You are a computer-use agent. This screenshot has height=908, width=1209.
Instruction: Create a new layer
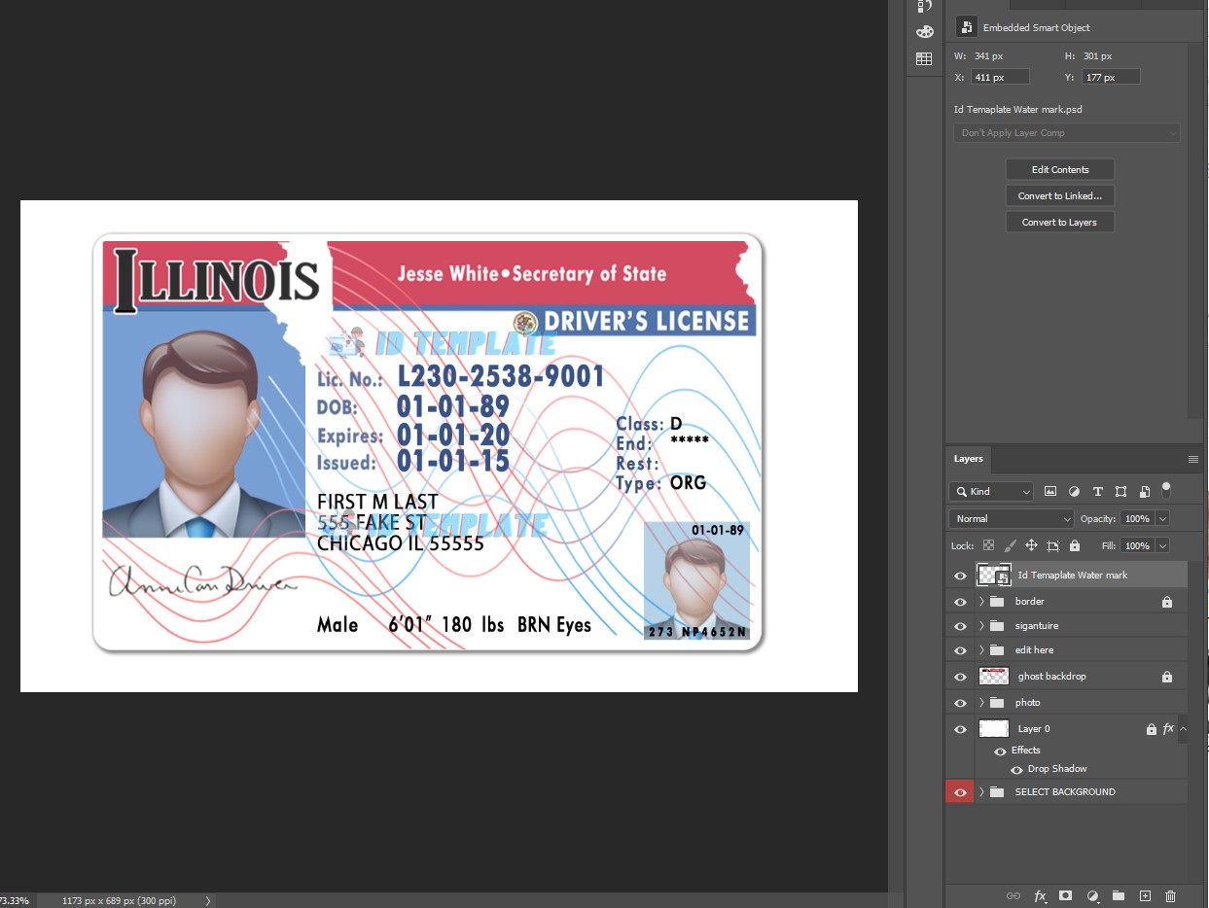coord(1145,895)
